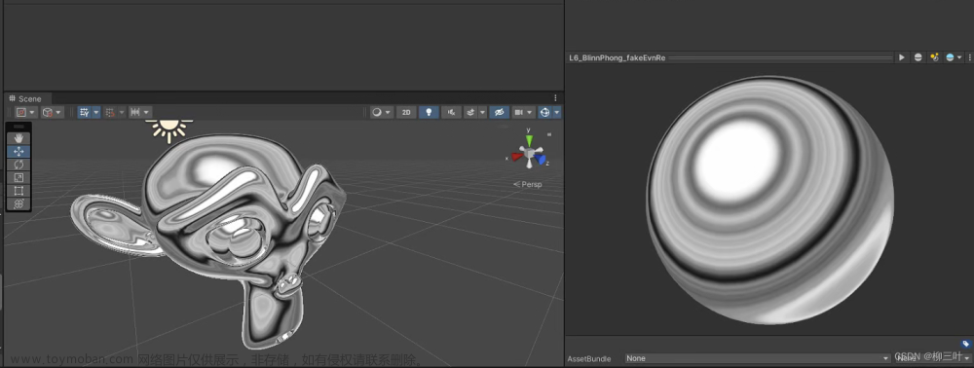
Task: Click the AssetBundle label text
Action: [589, 358]
